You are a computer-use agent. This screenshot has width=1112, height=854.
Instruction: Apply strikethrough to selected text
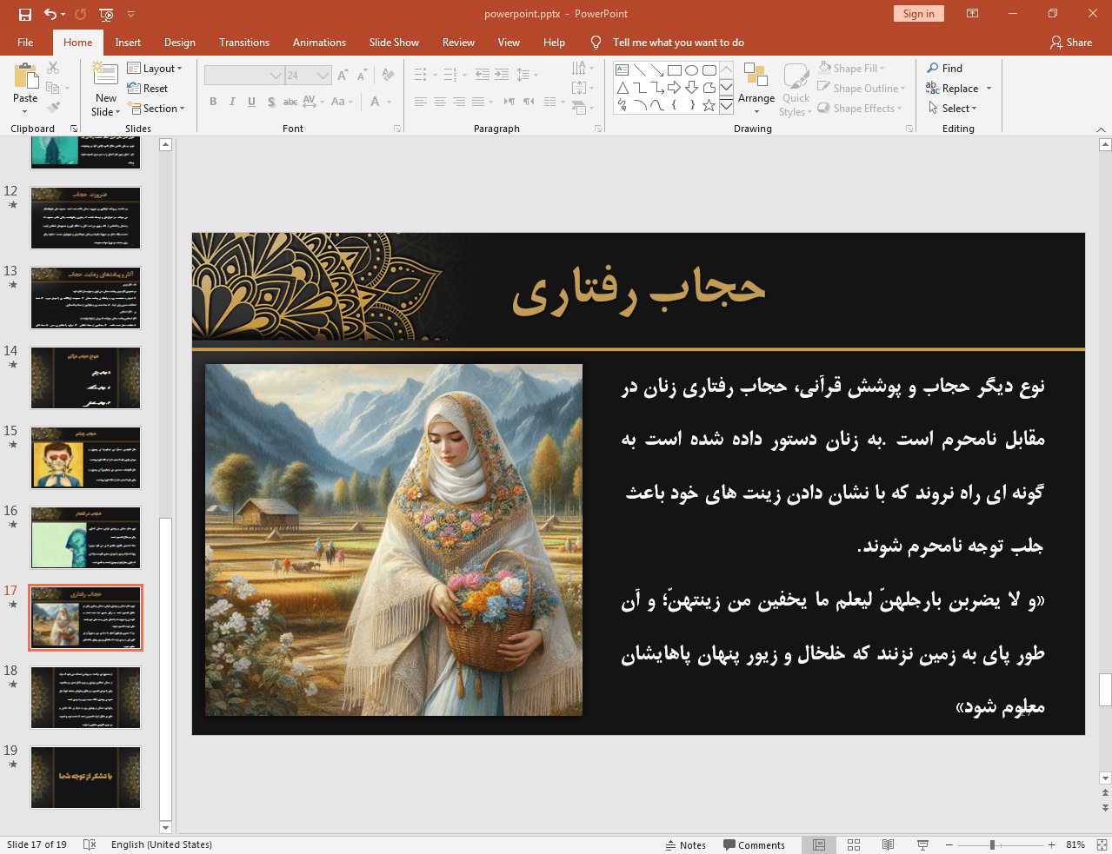point(290,102)
